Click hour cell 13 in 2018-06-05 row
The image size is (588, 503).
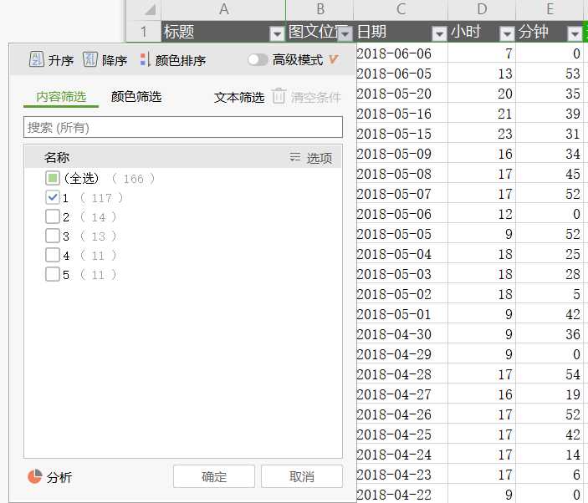(x=482, y=74)
